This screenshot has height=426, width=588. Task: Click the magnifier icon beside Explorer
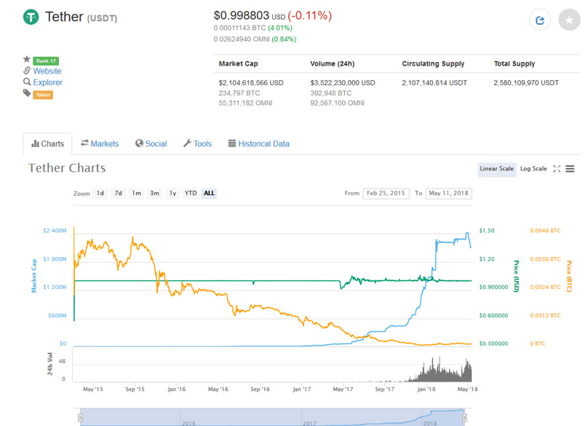click(27, 82)
